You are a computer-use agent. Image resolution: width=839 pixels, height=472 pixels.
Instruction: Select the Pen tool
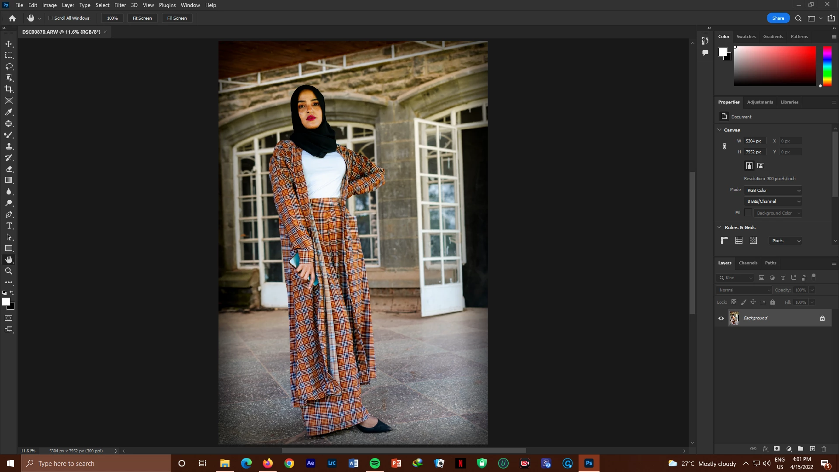click(x=9, y=215)
